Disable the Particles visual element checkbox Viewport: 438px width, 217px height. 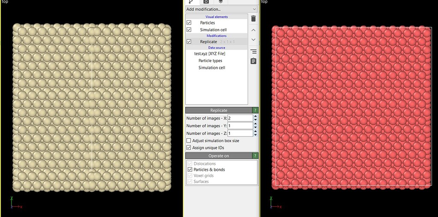coord(189,23)
